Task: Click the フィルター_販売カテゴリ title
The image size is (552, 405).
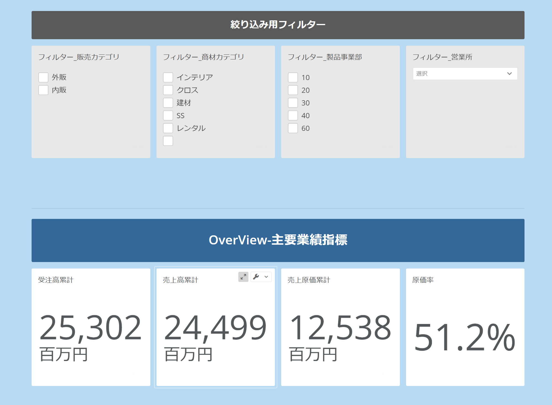Action: click(79, 57)
